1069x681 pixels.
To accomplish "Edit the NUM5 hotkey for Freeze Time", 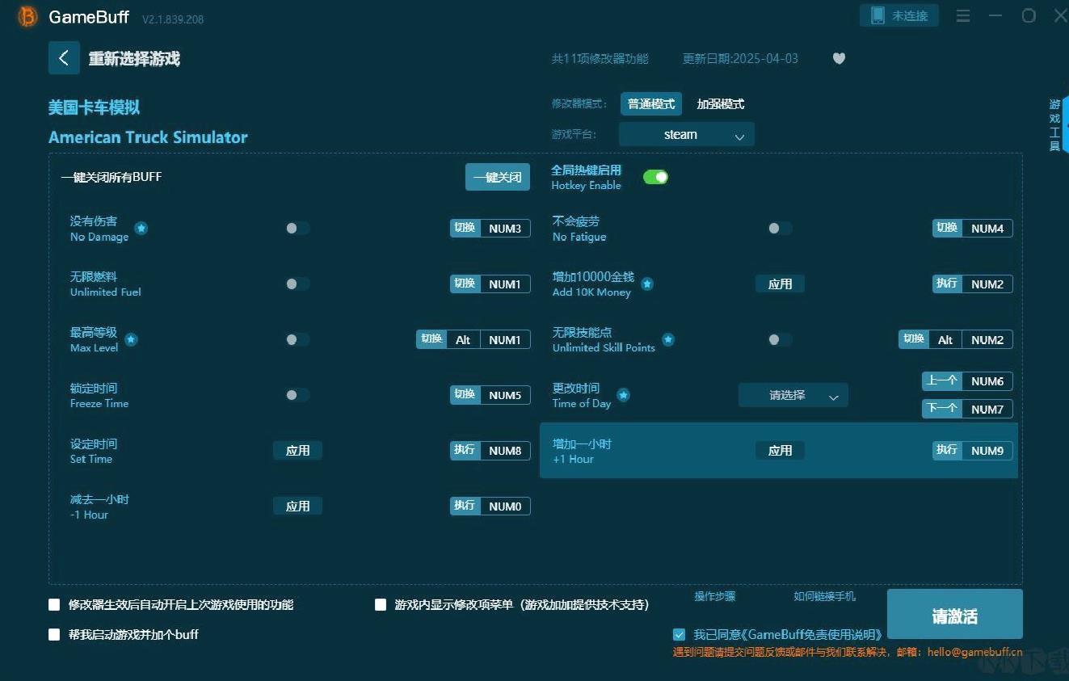I will 505,395.
